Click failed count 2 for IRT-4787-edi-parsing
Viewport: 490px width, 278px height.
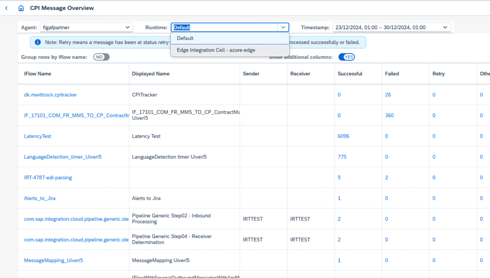click(x=387, y=178)
